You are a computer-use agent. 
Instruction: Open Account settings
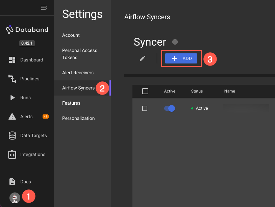(71, 35)
